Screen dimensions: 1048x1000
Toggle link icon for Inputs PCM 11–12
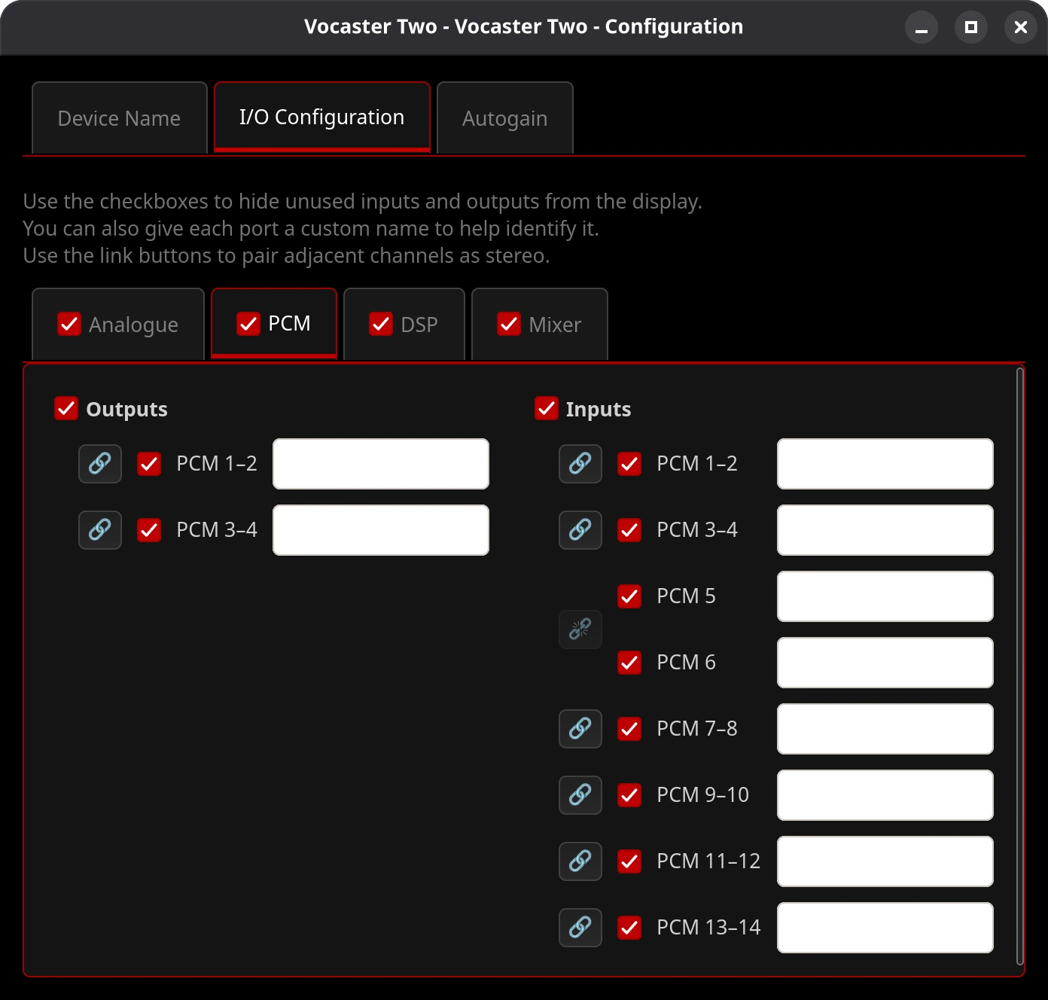[x=580, y=861]
